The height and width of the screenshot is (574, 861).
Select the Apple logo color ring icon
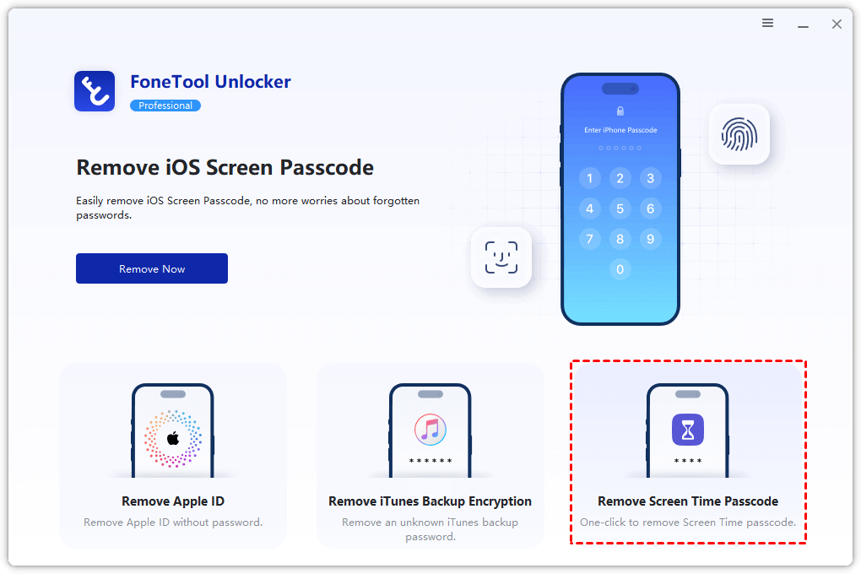point(173,438)
